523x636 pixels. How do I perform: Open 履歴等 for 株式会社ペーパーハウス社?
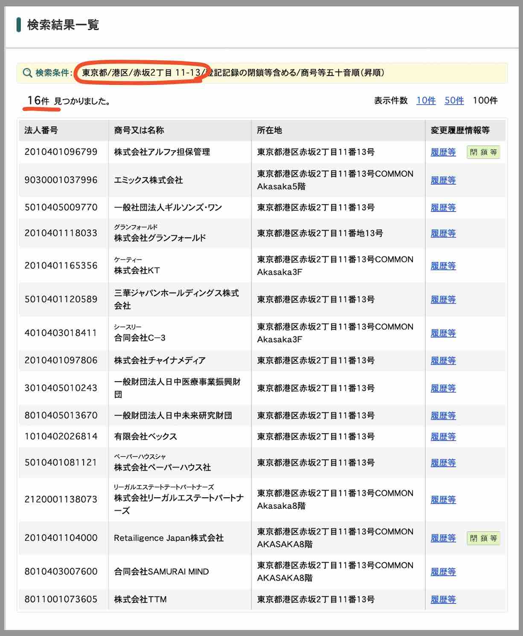pos(443,462)
